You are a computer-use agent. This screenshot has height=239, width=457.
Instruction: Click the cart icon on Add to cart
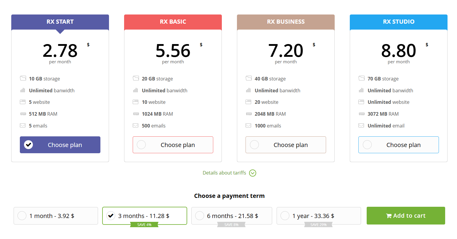389,216
